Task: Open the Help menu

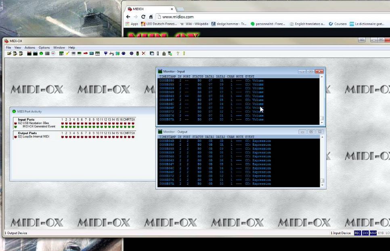Action: pos(71,48)
